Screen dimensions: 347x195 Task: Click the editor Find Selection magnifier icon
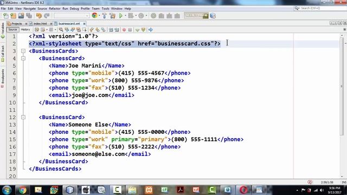(61, 30)
